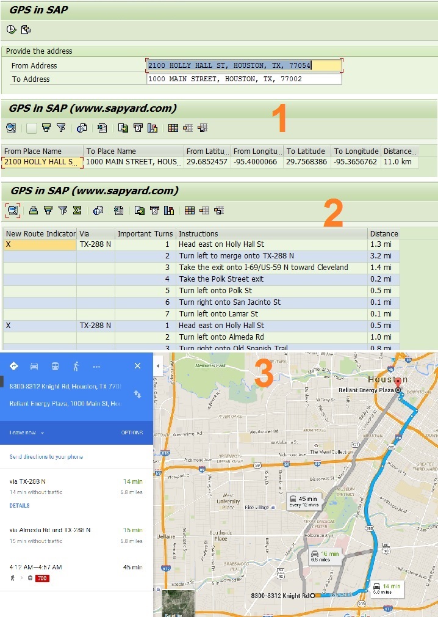Image resolution: width=438 pixels, height=617 pixels.
Task: Click the 16 min alternate route label
Action: coord(325,556)
